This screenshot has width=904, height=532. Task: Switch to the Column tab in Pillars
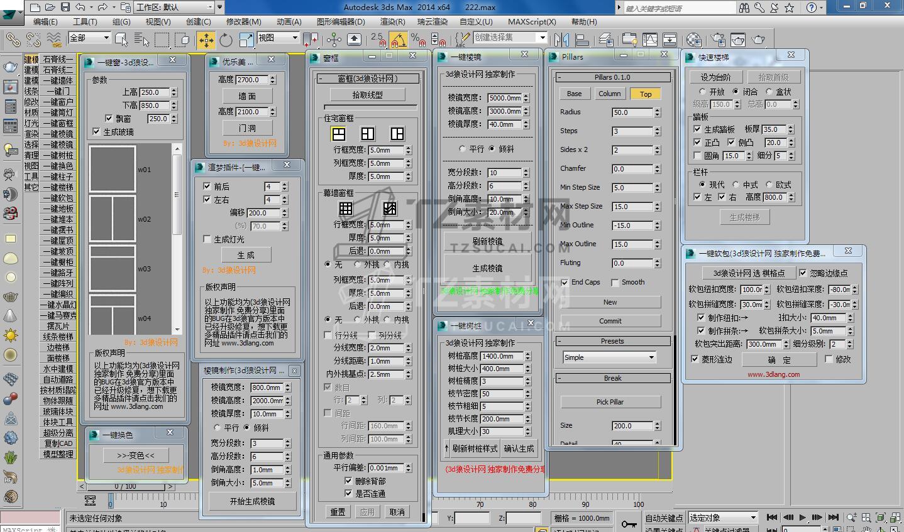609,94
